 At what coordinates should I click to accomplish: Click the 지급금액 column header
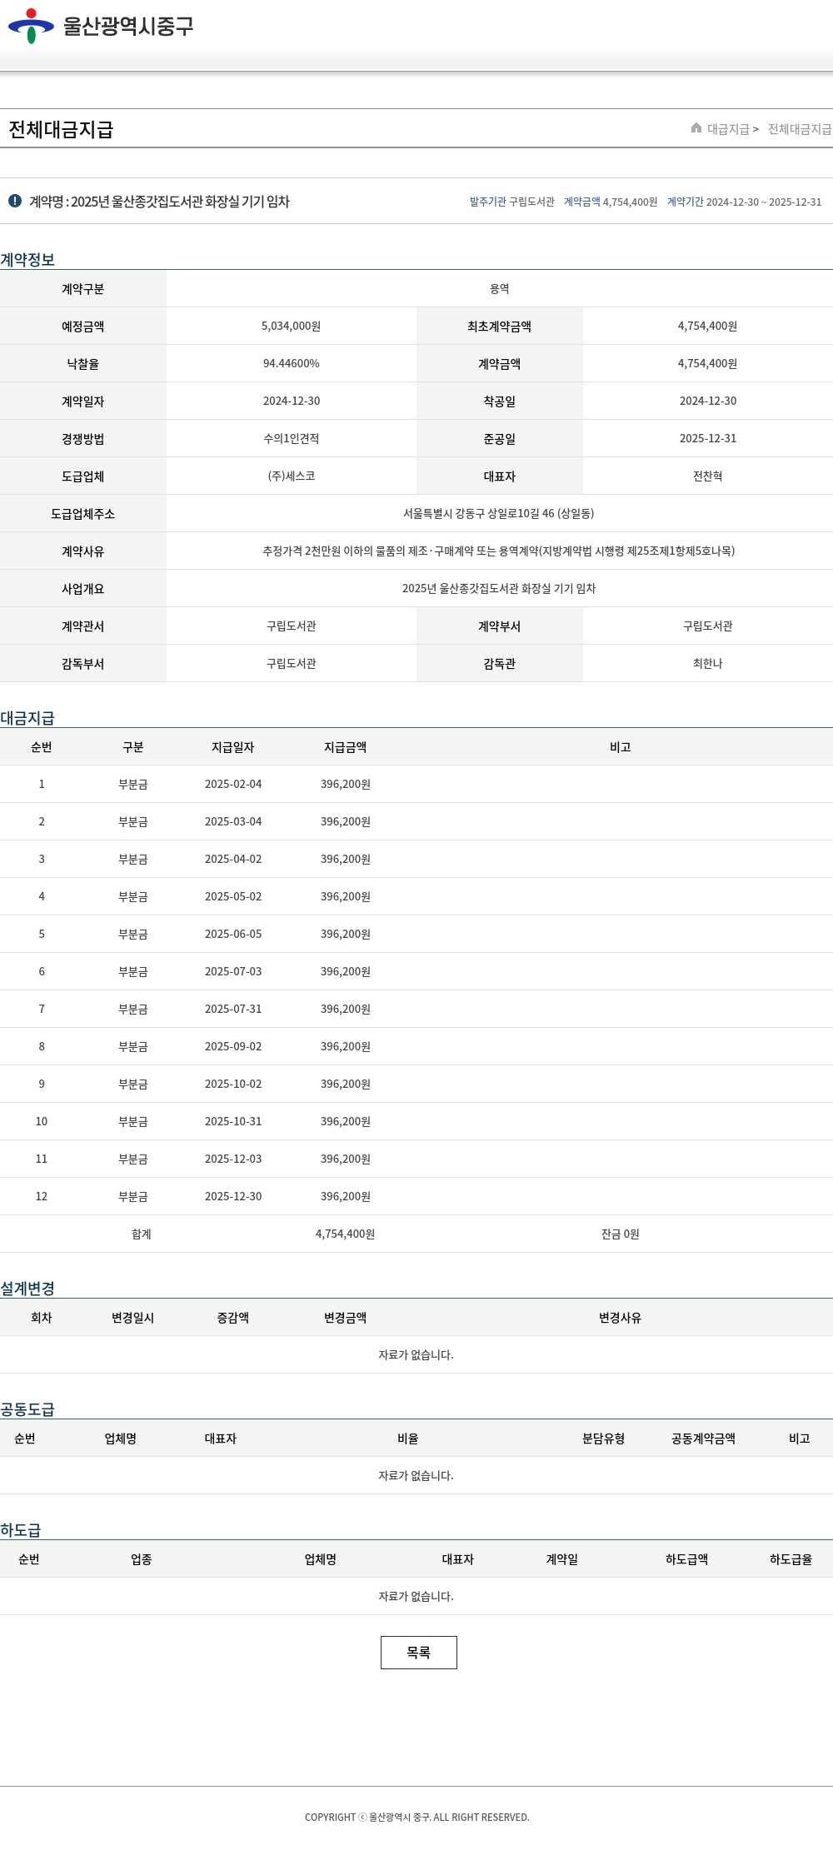coord(345,747)
